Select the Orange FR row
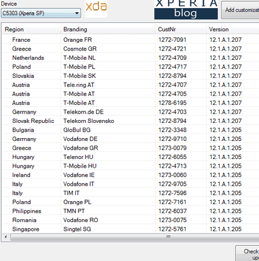 (131, 39)
